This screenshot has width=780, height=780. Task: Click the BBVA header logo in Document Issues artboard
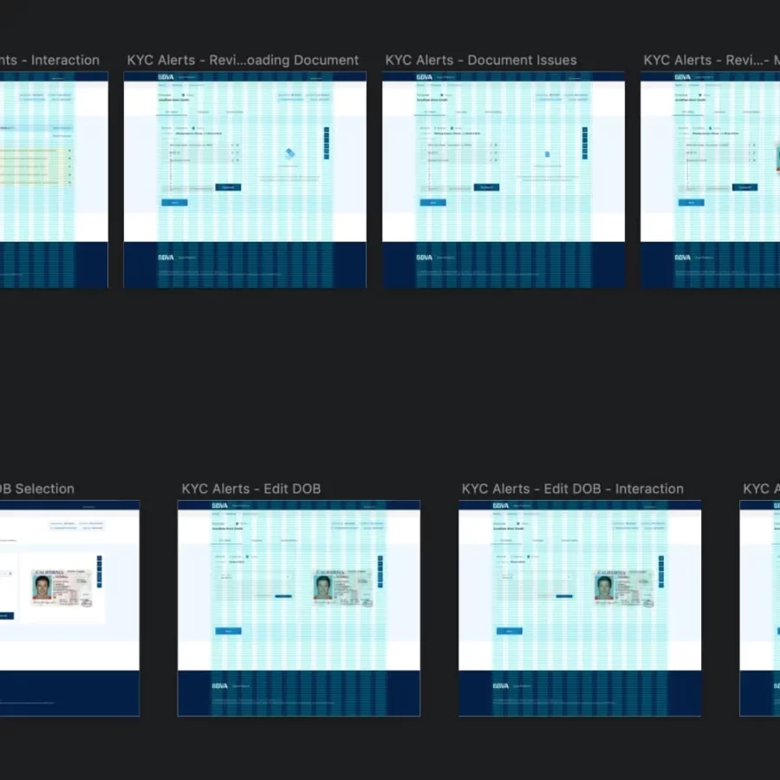424,77
